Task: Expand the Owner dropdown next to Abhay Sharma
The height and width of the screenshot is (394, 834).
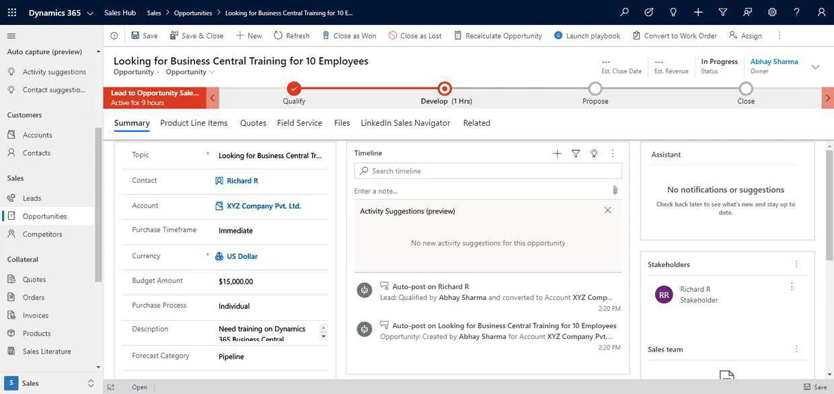Action: (814, 67)
